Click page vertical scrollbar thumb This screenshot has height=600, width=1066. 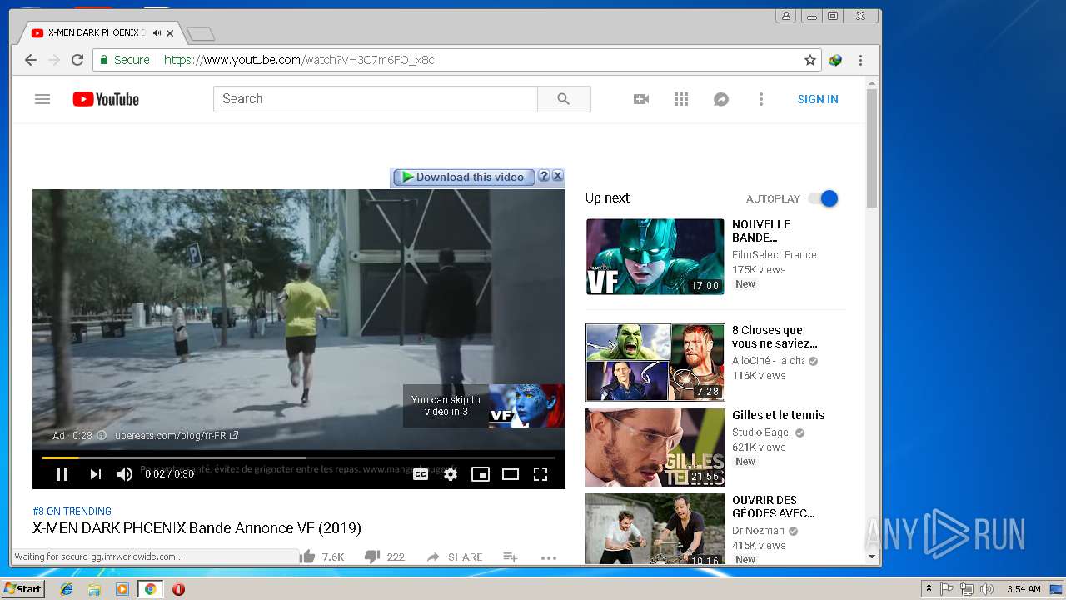pyautogui.click(x=872, y=148)
